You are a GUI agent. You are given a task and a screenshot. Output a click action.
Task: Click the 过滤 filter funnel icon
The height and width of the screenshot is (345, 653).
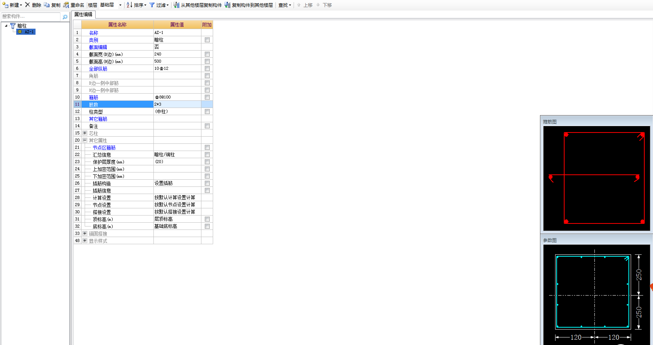[152, 5]
